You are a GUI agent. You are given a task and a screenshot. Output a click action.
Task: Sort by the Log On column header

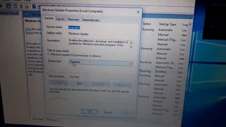click(x=185, y=25)
